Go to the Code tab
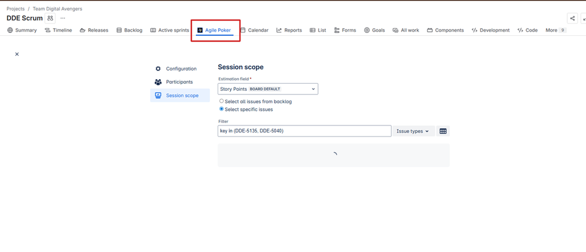This screenshot has height=252, width=586. (527, 30)
